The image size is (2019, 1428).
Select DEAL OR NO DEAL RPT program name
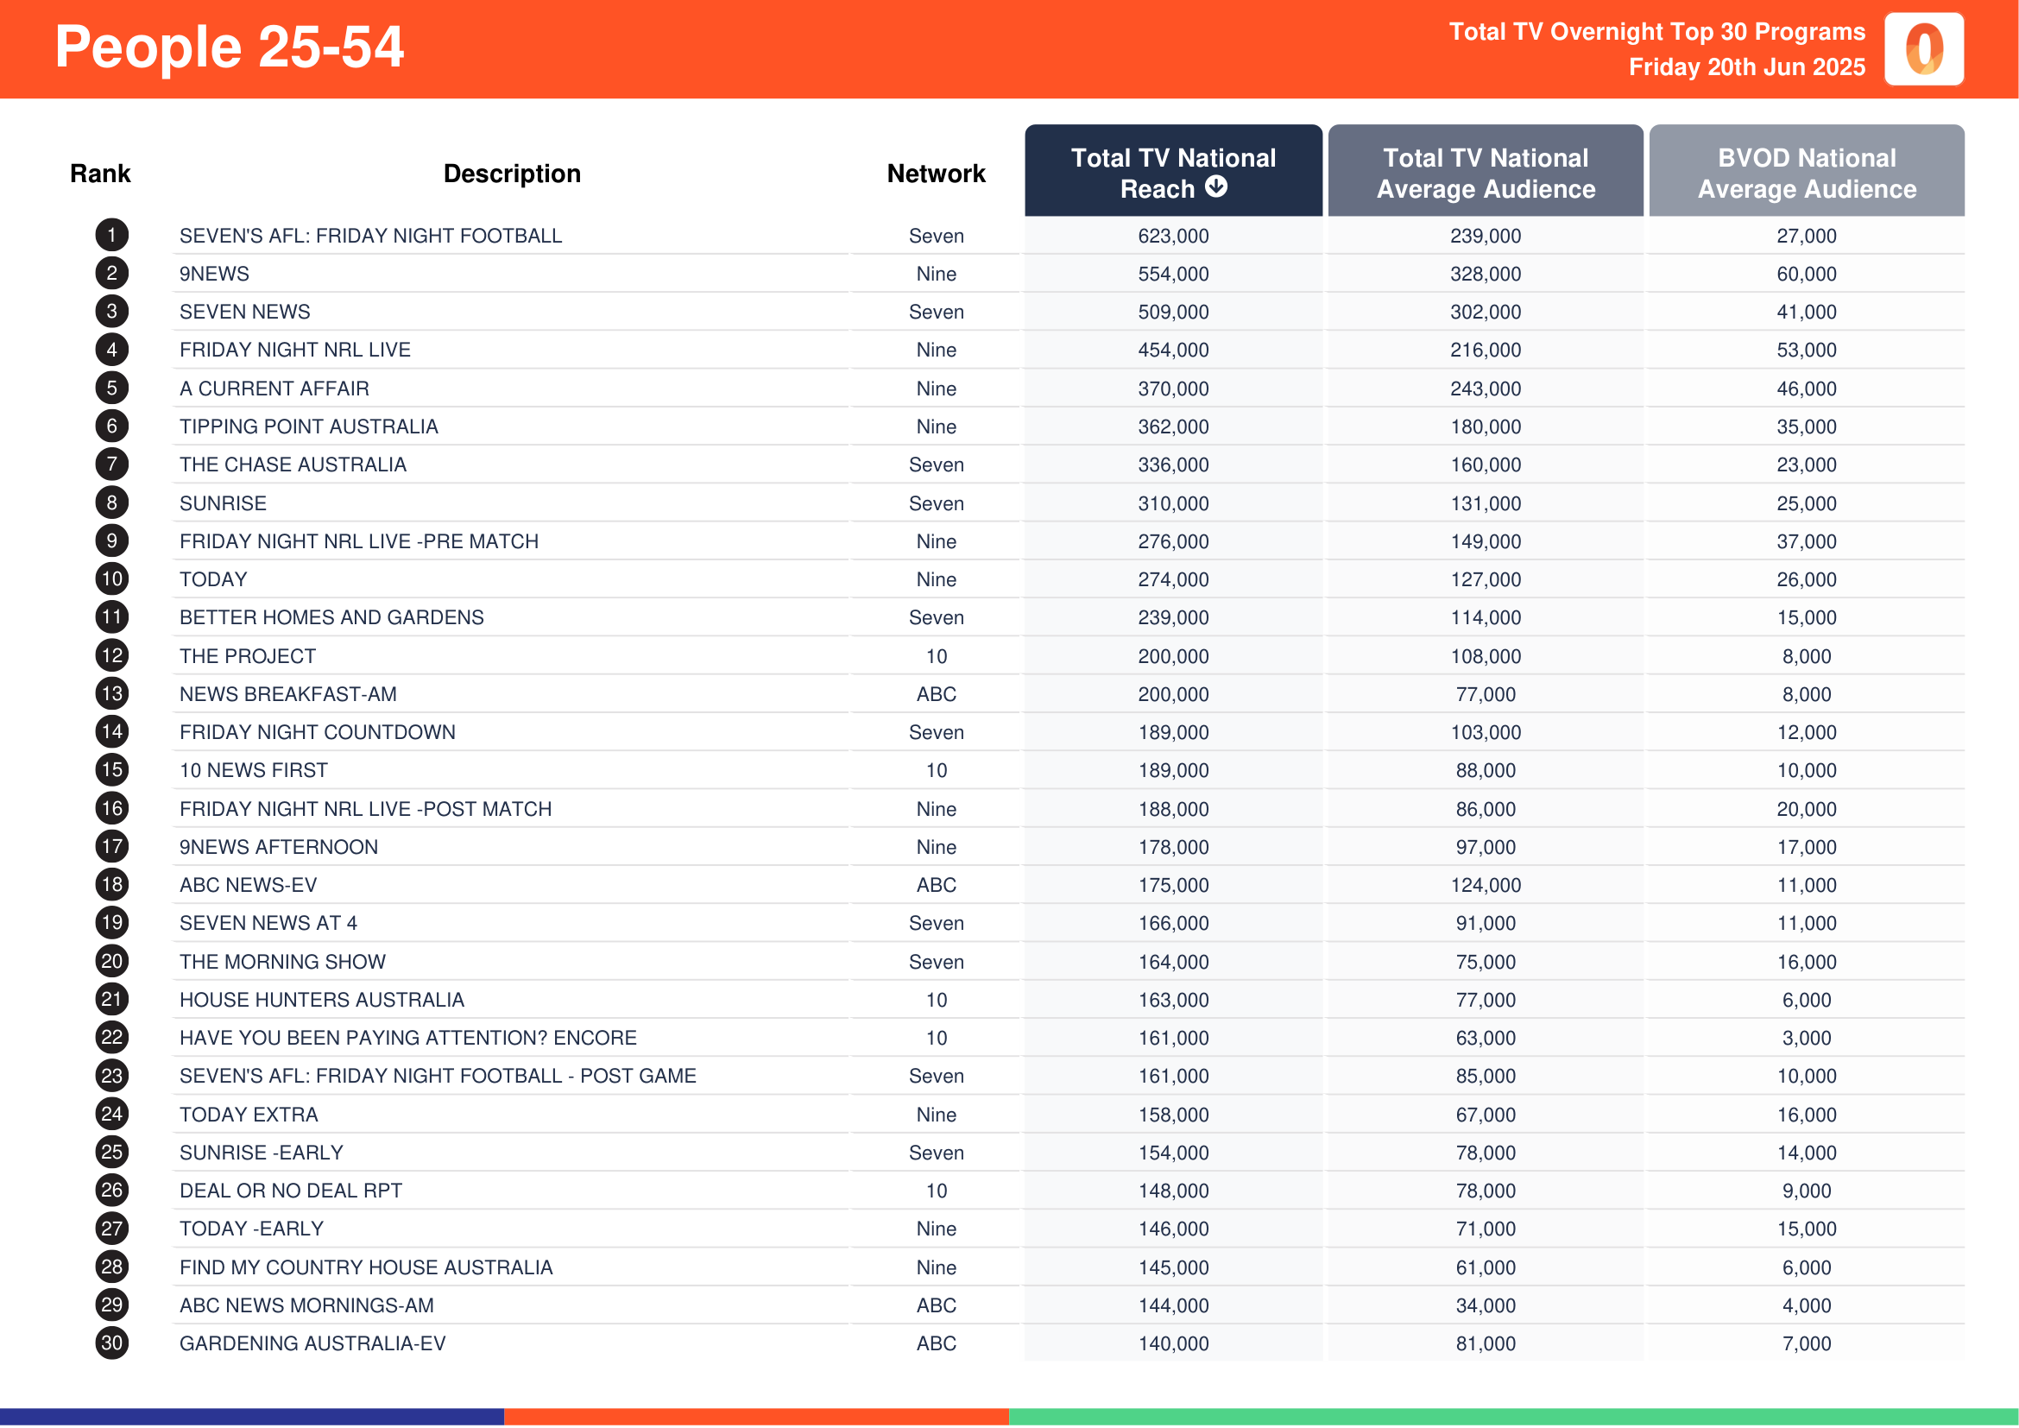pos(290,1191)
